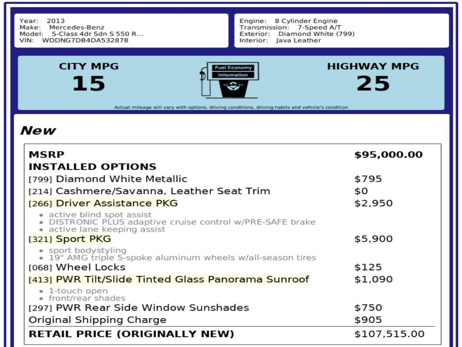This screenshot has width=462, height=347.
Task: Click the Fuel Economy Information pump icon
Action: pos(230,80)
